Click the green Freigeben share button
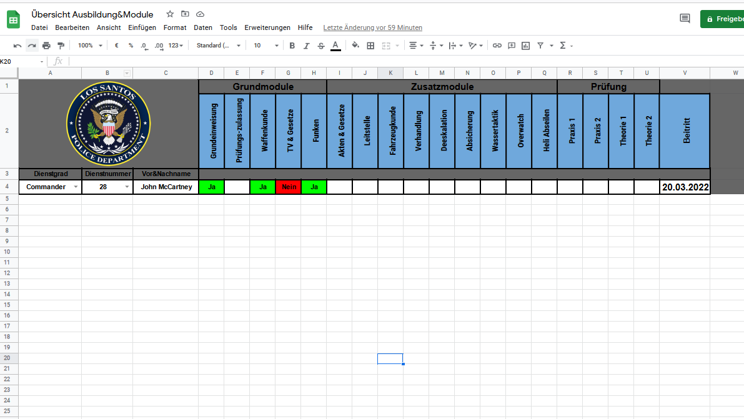The width and height of the screenshot is (744, 419). click(722, 19)
